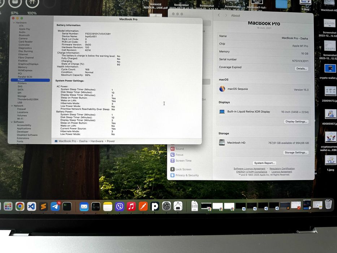Select Graphics/Displays in the Hardware list
The width and height of the screenshot is (337, 253).
[x=28, y=64]
